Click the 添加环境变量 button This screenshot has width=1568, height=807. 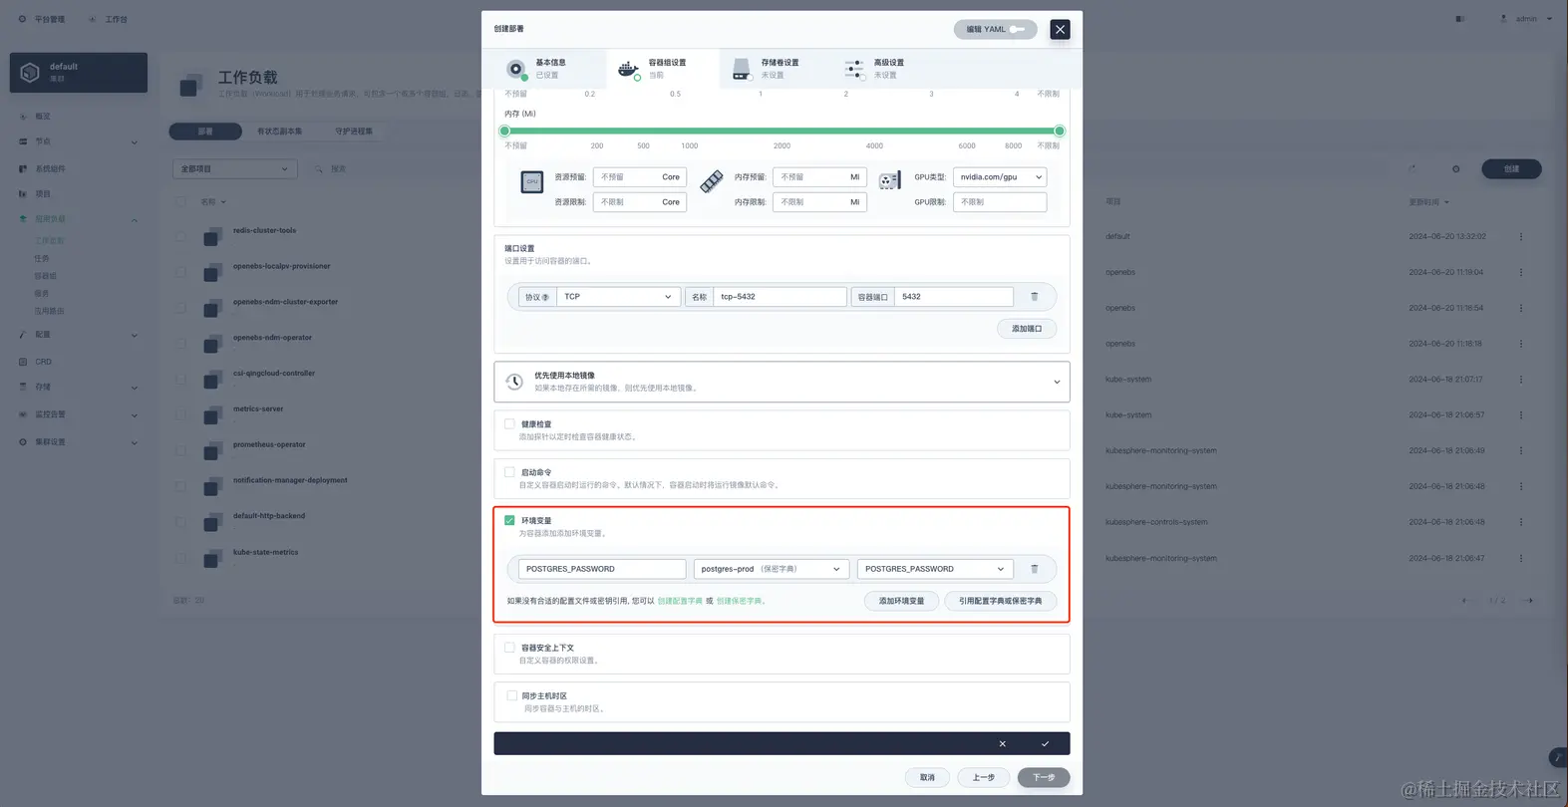(x=901, y=601)
